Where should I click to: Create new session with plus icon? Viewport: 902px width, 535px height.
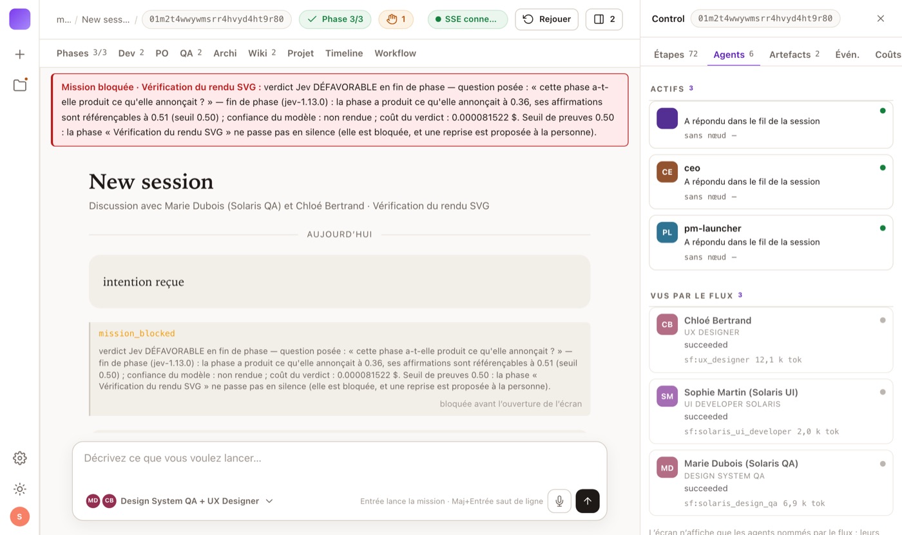(x=19, y=55)
